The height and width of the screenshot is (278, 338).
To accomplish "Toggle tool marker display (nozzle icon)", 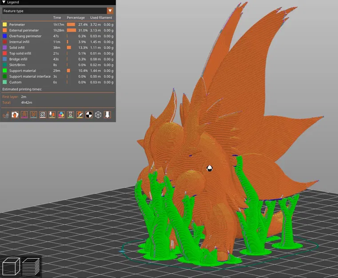I will click(107, 115).
